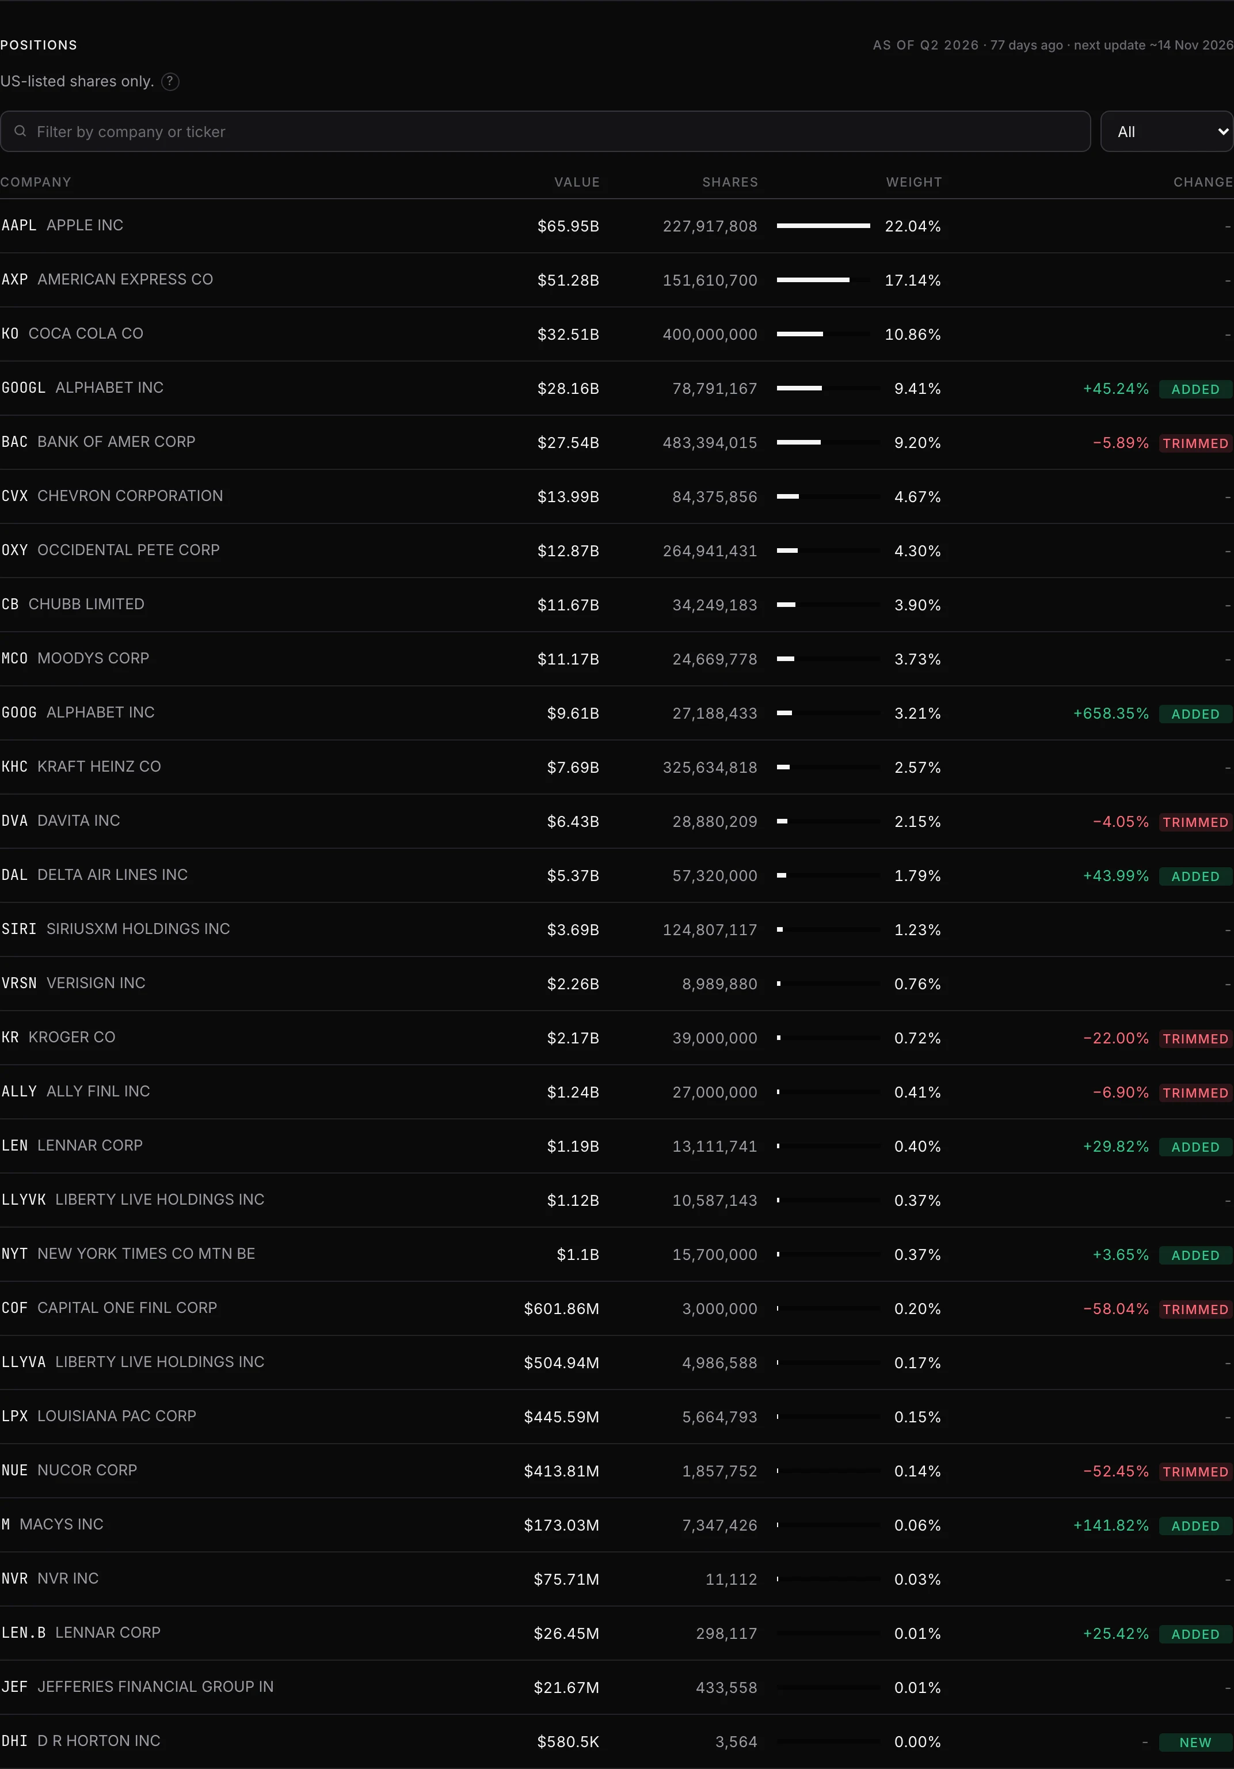This screenshot has height=1769, width=1234.
Task: Open the LLYVK Liberty Live Holdings row
Action: 617,1199
